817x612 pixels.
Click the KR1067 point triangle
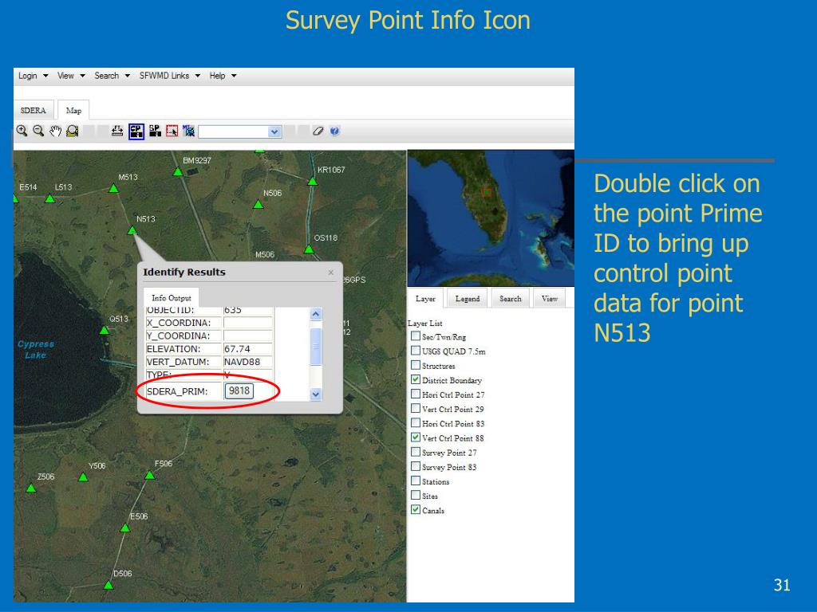(x=313, y=181)
